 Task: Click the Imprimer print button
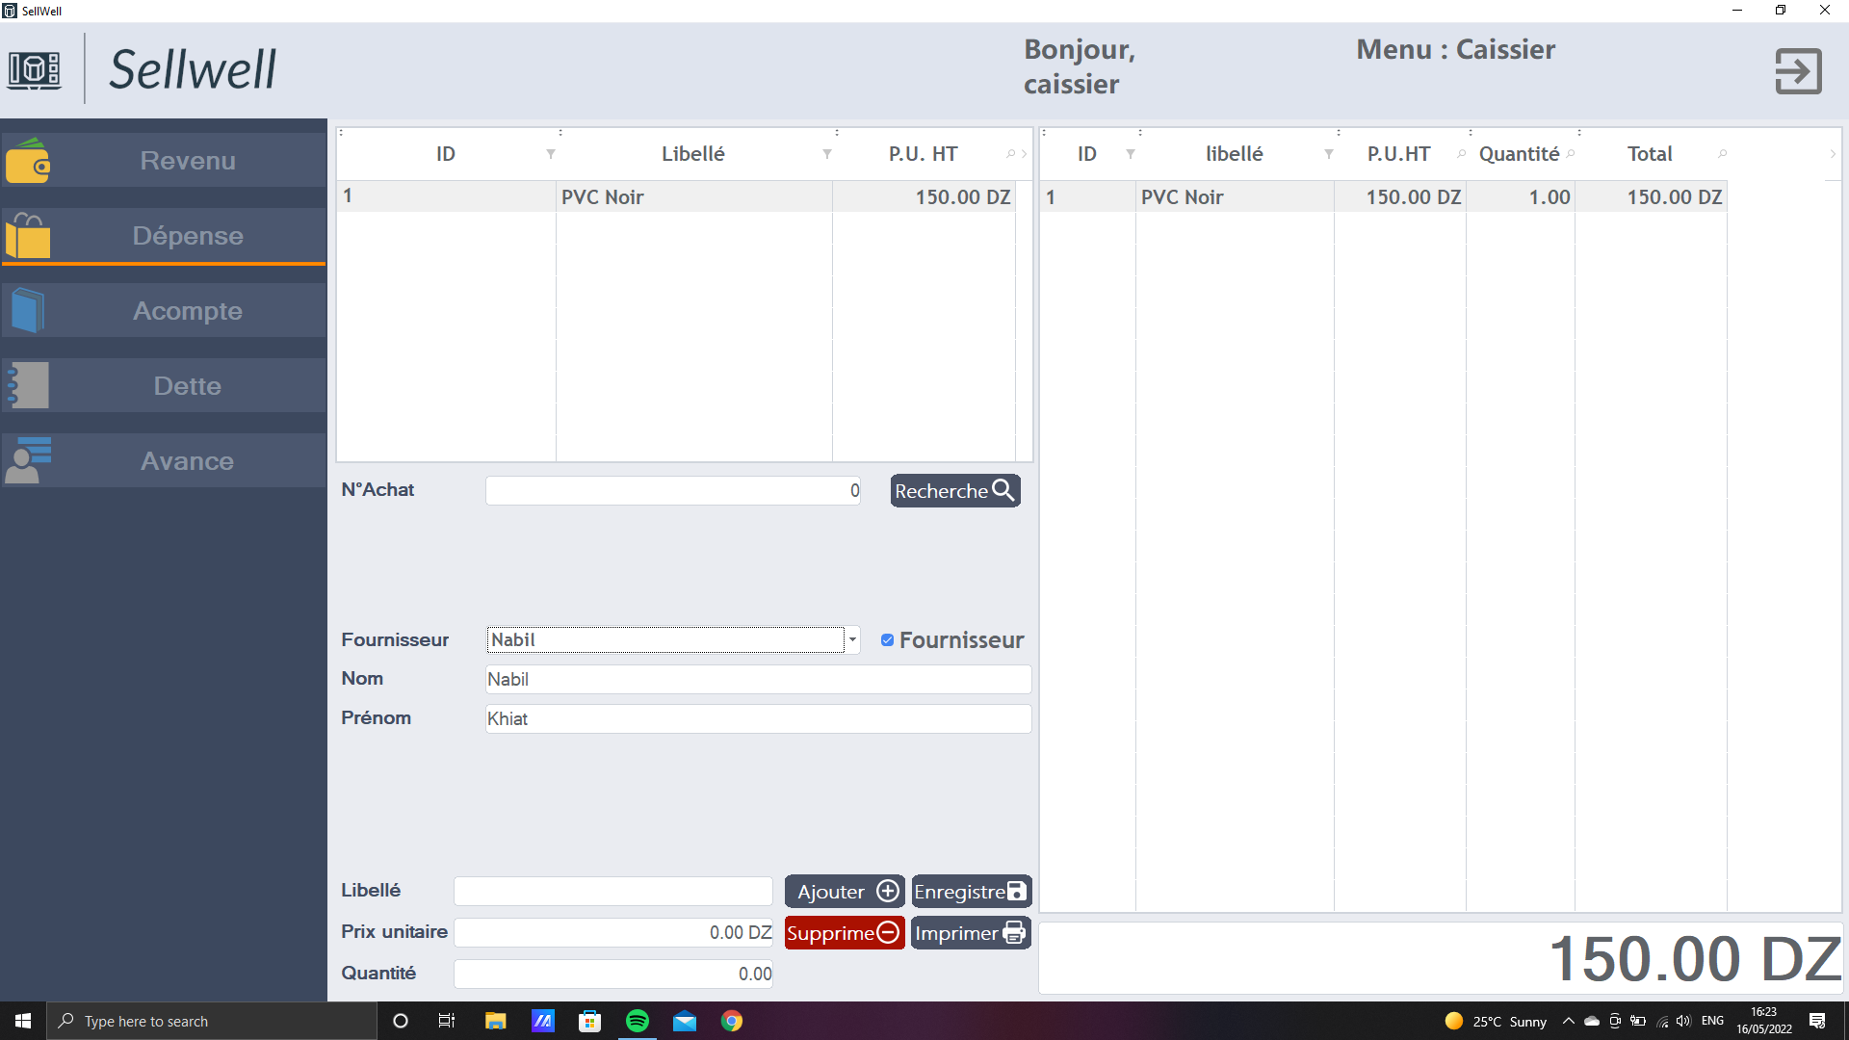point(971,932)
